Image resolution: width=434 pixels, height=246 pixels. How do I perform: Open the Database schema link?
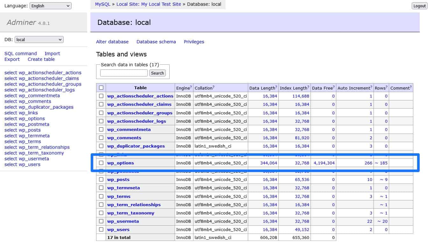[156, 42]
